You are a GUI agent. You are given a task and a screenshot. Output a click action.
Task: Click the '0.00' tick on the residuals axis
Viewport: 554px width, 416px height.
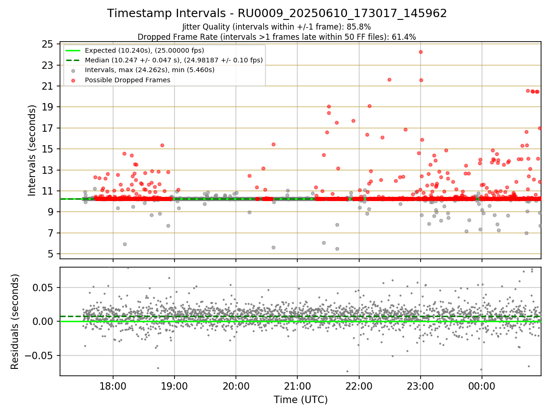click(x=43, y=321)
